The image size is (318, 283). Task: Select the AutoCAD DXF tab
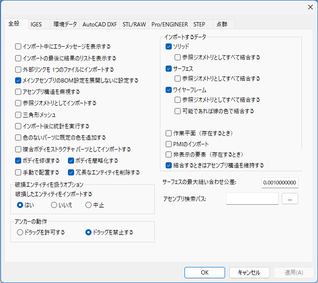pos(100,25)
